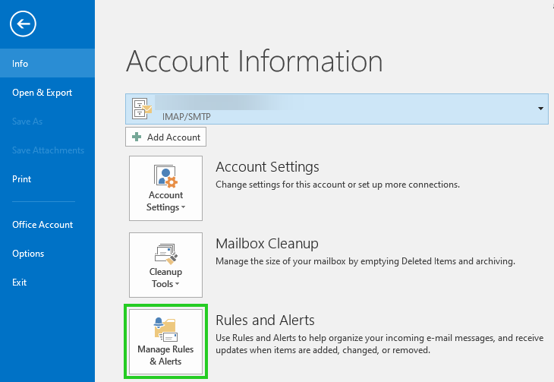Select the Info tab in the sidebar
This screenshot has width=554, height=382.
(20, 64)
